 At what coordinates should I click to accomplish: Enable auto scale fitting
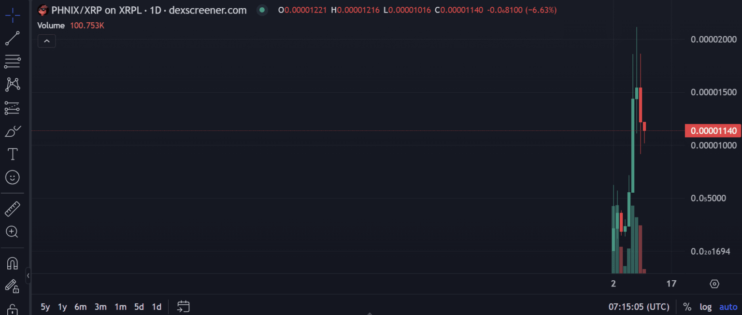(x=728, y=307)
